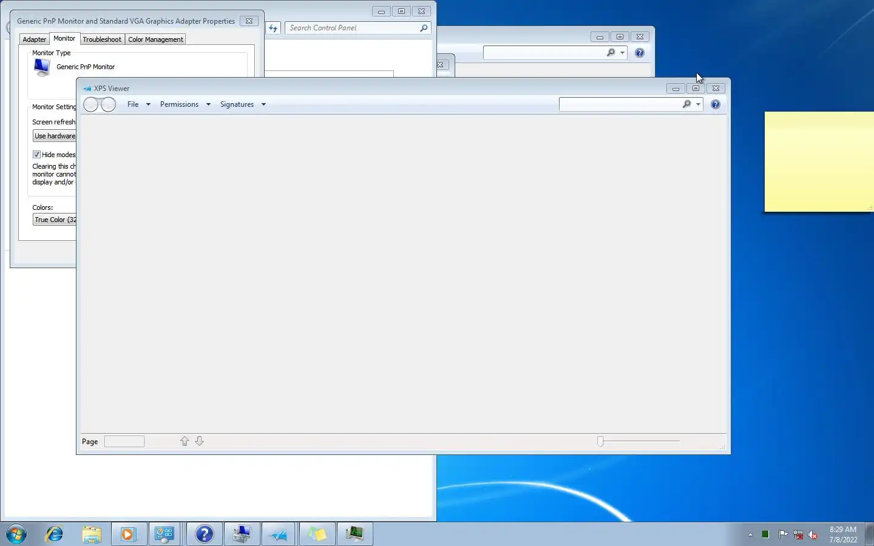Switch to XPS Viewer taskbar button
The image size is (874, 546).
click(279, 534)
